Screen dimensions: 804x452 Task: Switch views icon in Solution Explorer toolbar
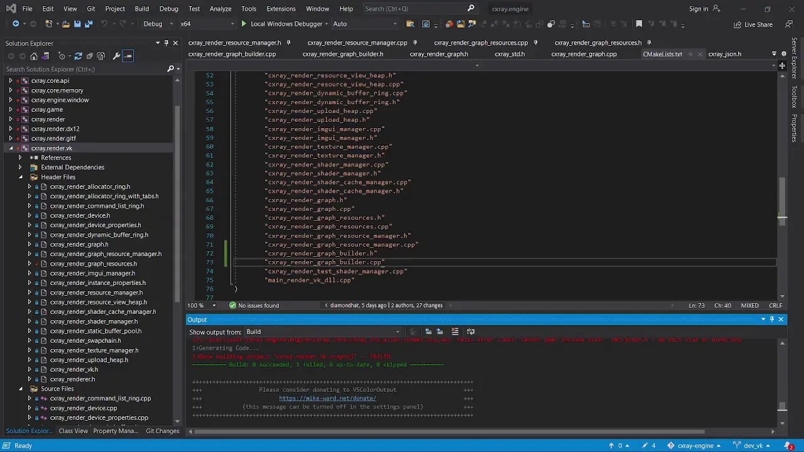point(45,56)
